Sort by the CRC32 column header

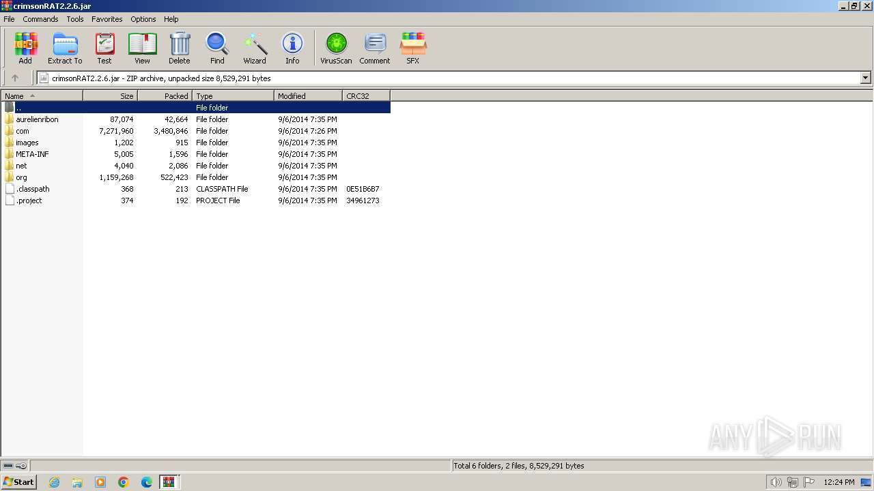pyautogui.click(x=367, y=96)
